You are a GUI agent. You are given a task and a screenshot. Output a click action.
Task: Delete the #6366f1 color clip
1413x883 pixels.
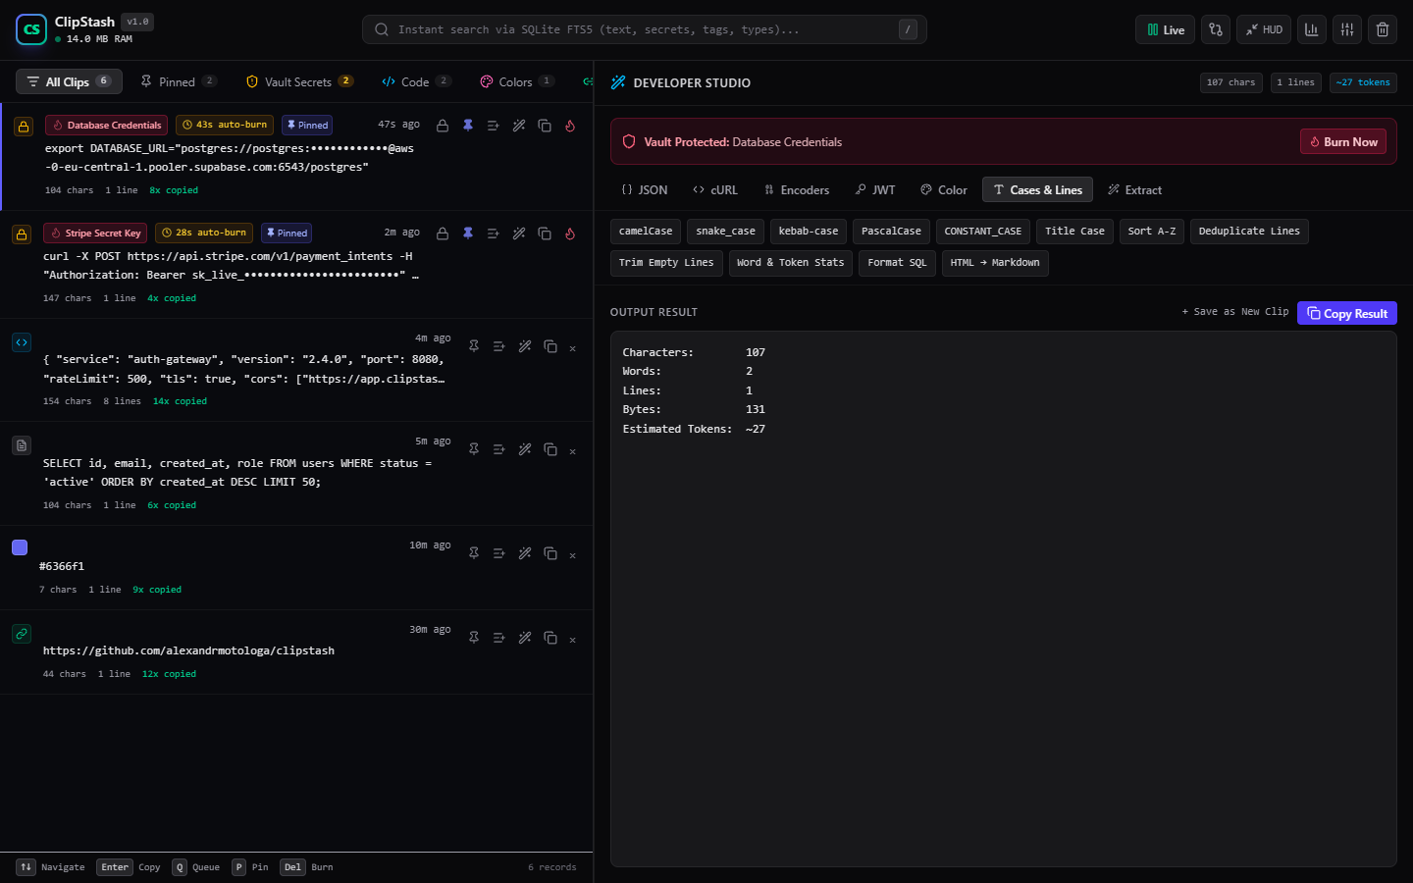[x=573, y=555]
